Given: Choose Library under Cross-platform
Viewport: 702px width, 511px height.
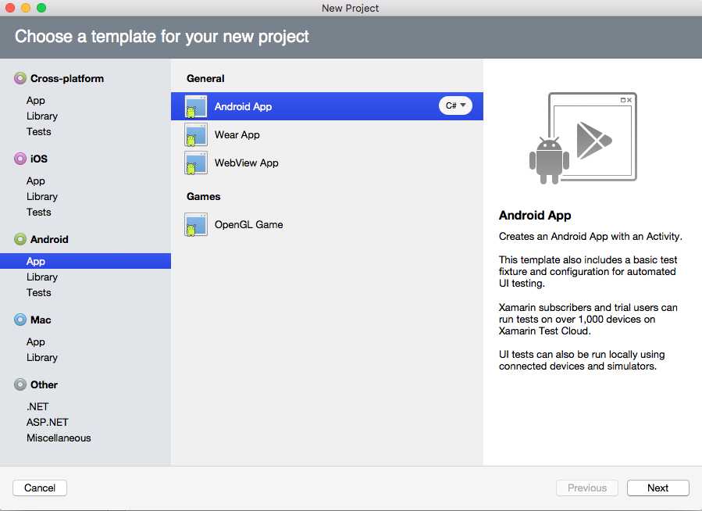Looking at the screenshot, I should tap(42, 116).
